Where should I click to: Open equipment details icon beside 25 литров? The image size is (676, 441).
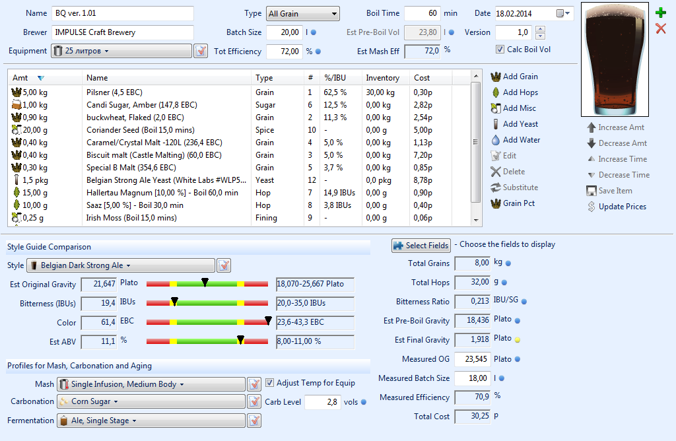(x=201, y=51)
